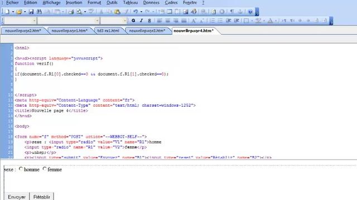Expand the arrow next to the Open folder icon
The image size is (357, 200).
pyautogui.click(x=25, y=12)
